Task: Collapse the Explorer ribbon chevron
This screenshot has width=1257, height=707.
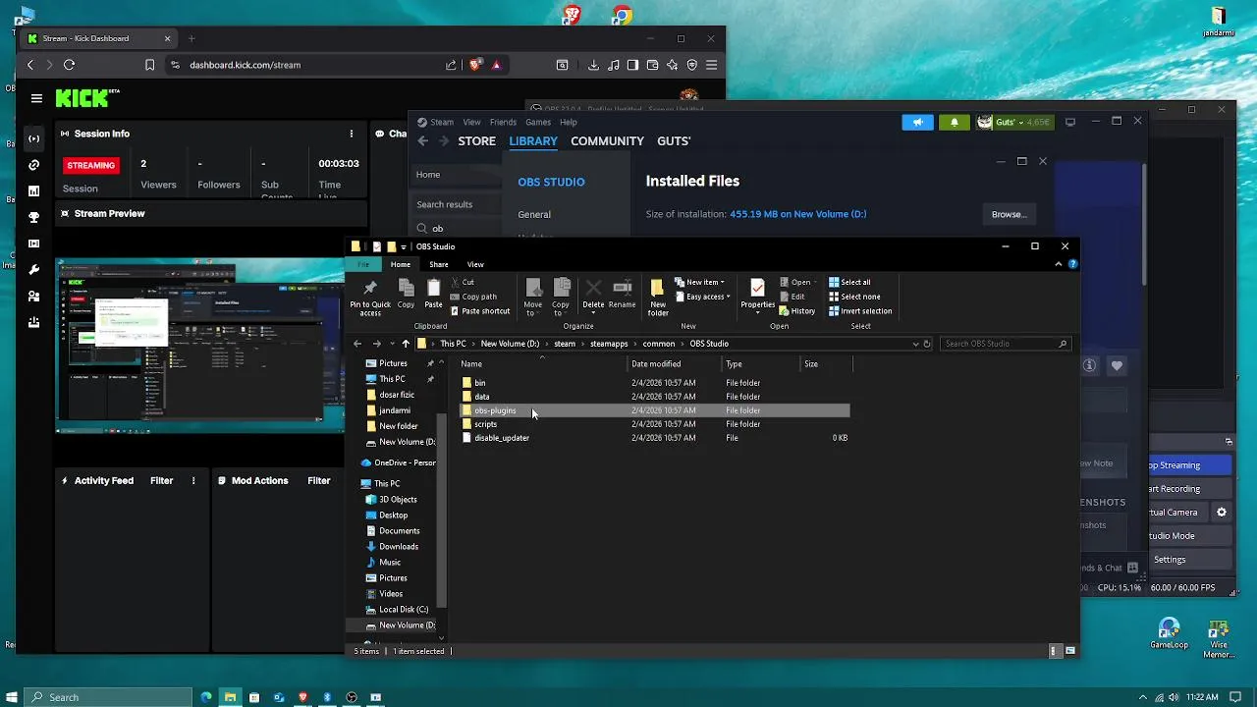Action: coord(1058,264)
